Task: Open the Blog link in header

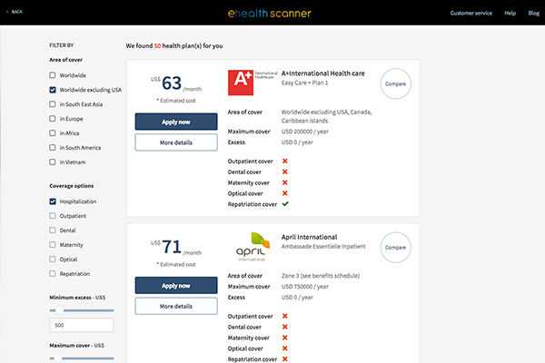Action: 533,13
